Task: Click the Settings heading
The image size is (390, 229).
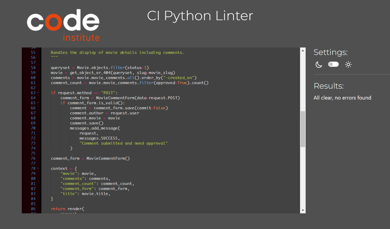Action: 331,52
